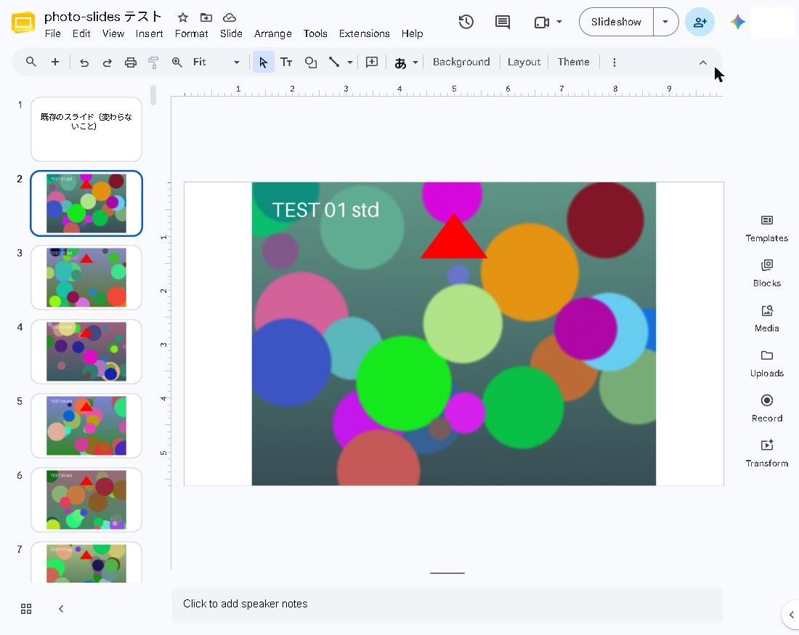This screenshot has height=635, width=799.
Task: Open the Help menu
Action: tap(412, 33)
